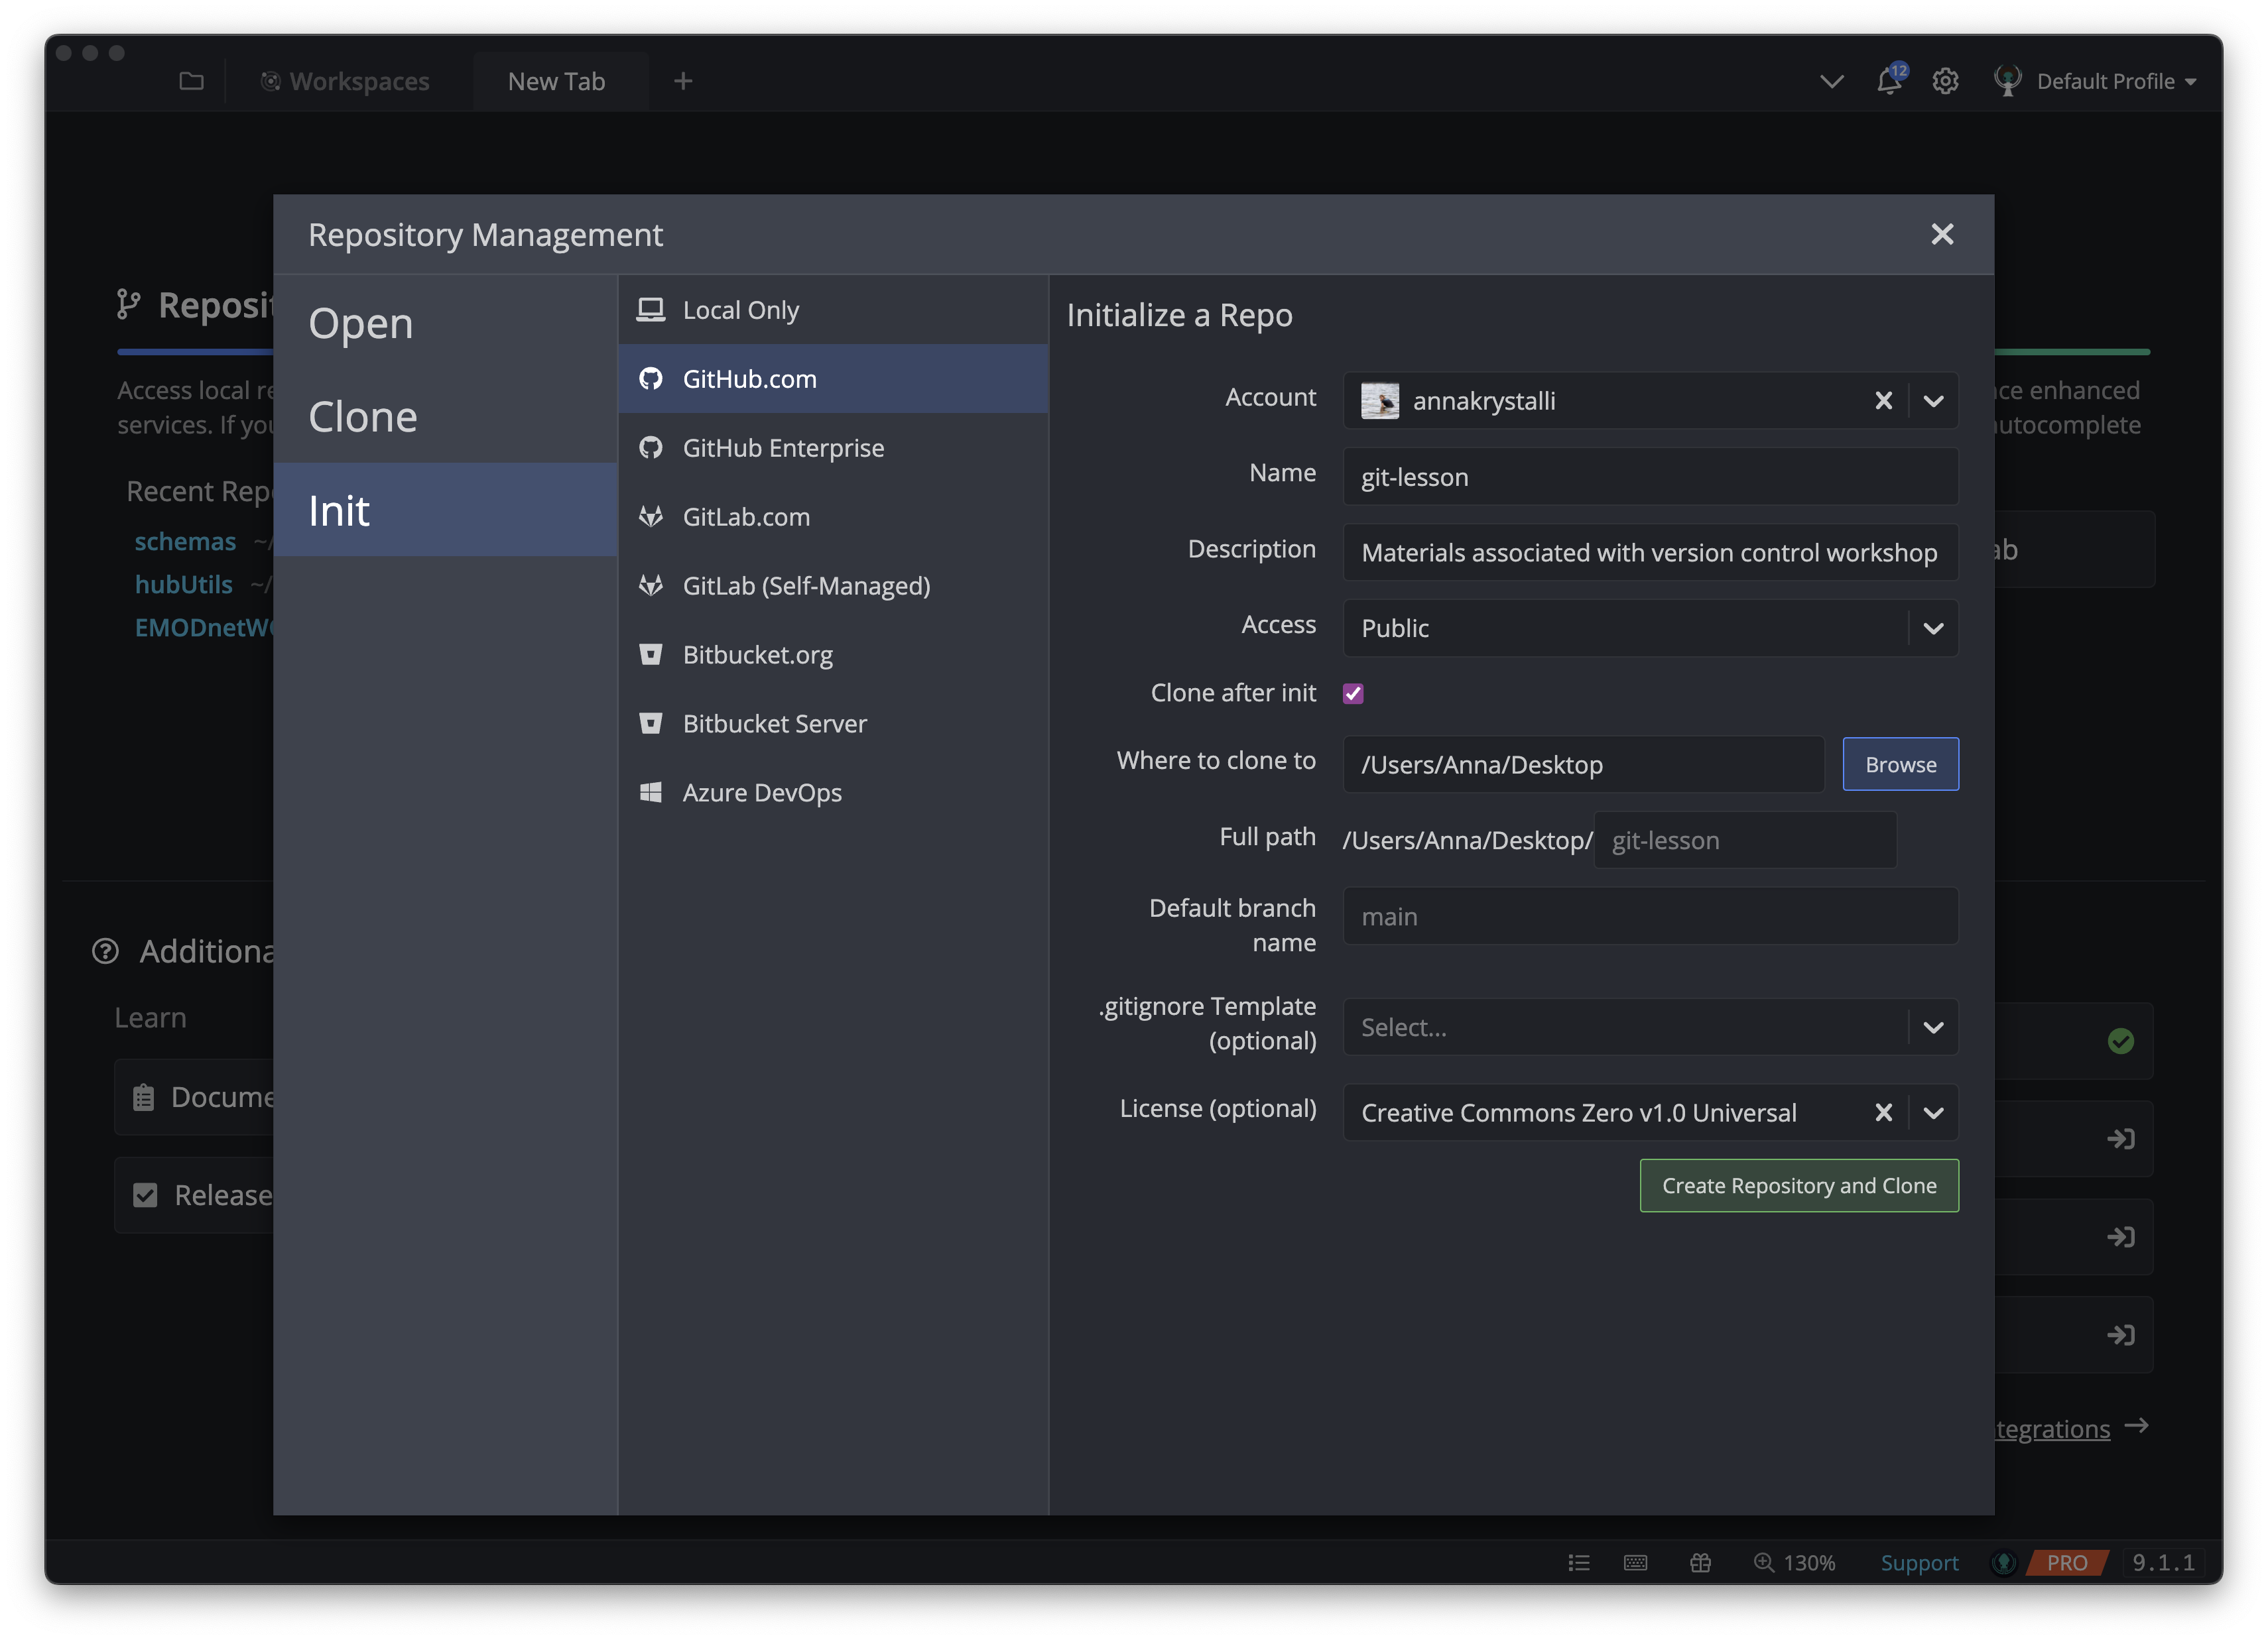2268x1640 pixels.
Task: Select Bitbucket Server provider
Action: tap(833, 724)
